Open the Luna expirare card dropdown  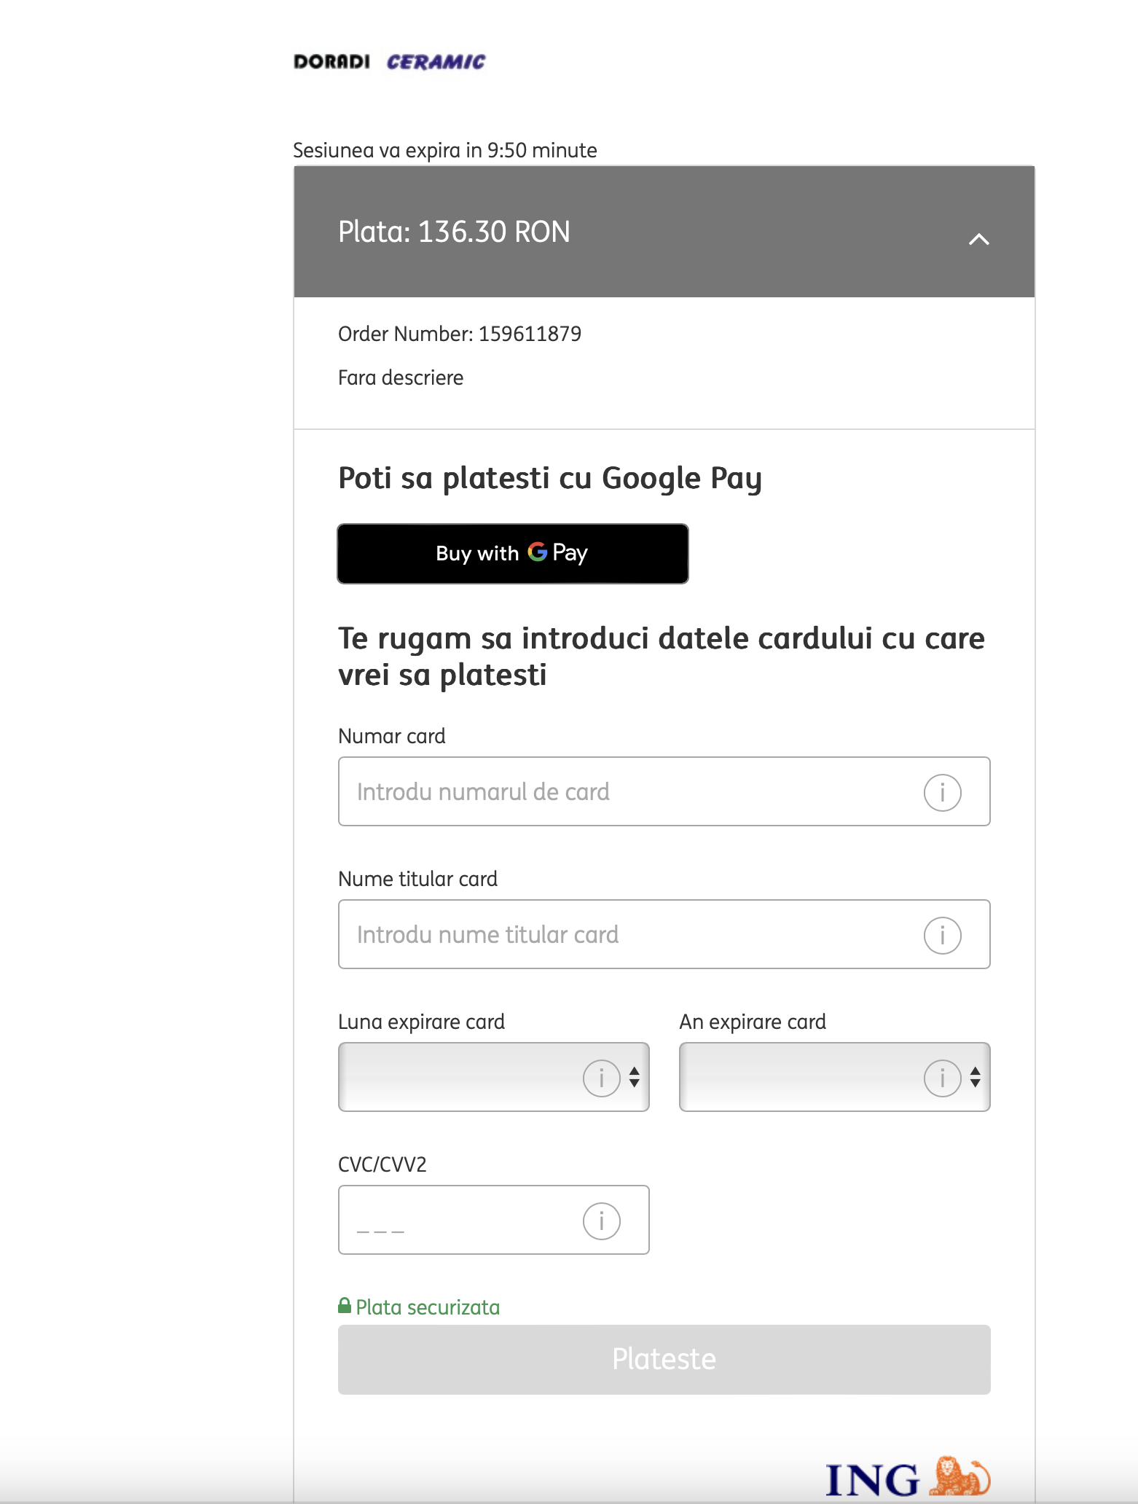(459, 1077)
